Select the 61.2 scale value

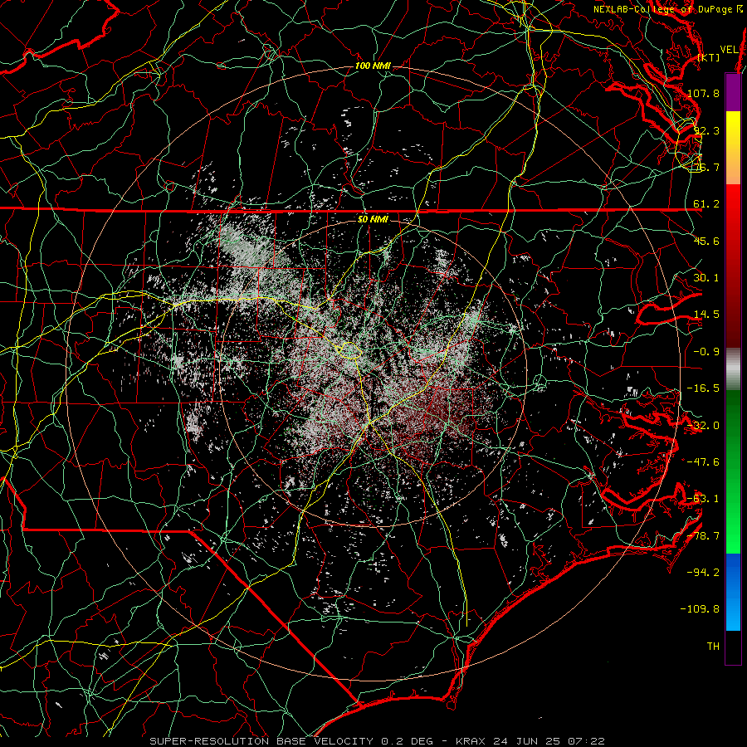coord(706,204)
